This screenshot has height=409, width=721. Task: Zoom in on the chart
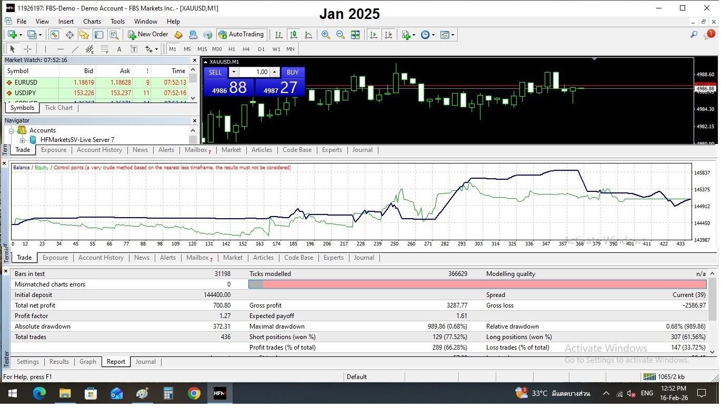point(326,35)
